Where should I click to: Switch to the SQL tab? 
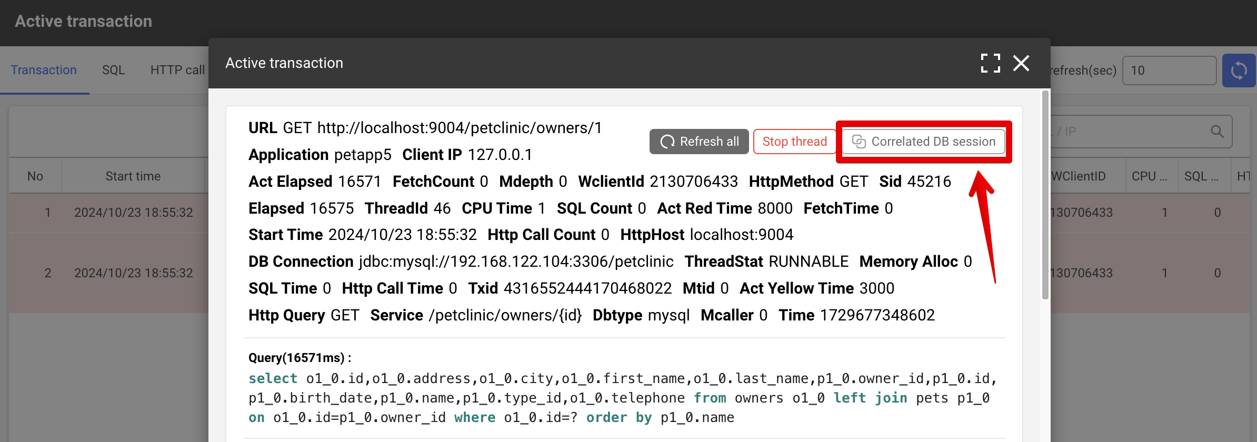pos(113,70)
